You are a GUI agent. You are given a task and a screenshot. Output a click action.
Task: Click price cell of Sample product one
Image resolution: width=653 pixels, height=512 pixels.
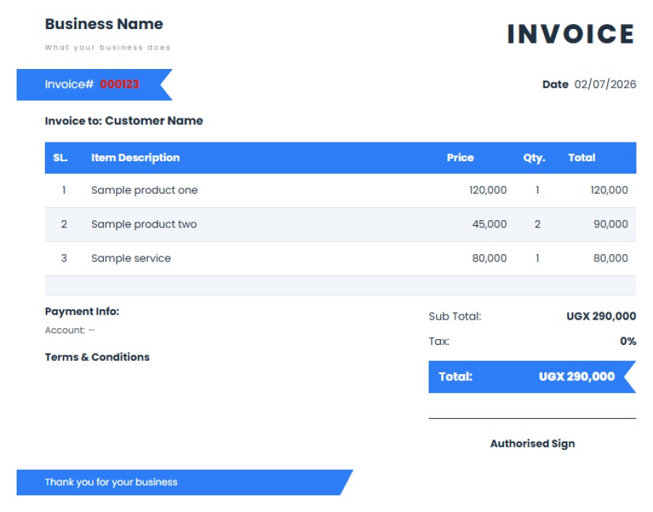(488, 190)
